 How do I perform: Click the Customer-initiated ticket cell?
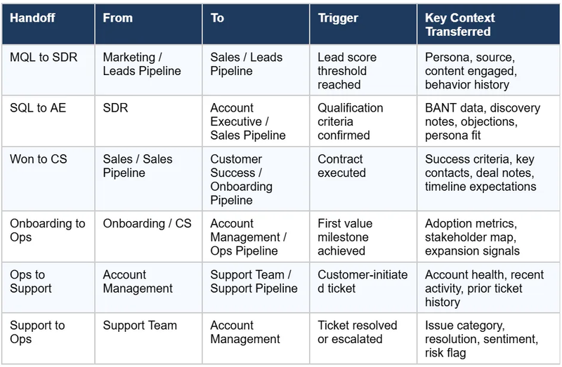[362, 281]
